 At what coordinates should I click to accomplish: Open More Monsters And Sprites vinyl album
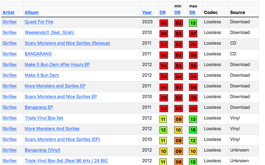pyautogui.click(x=52, y=129)
